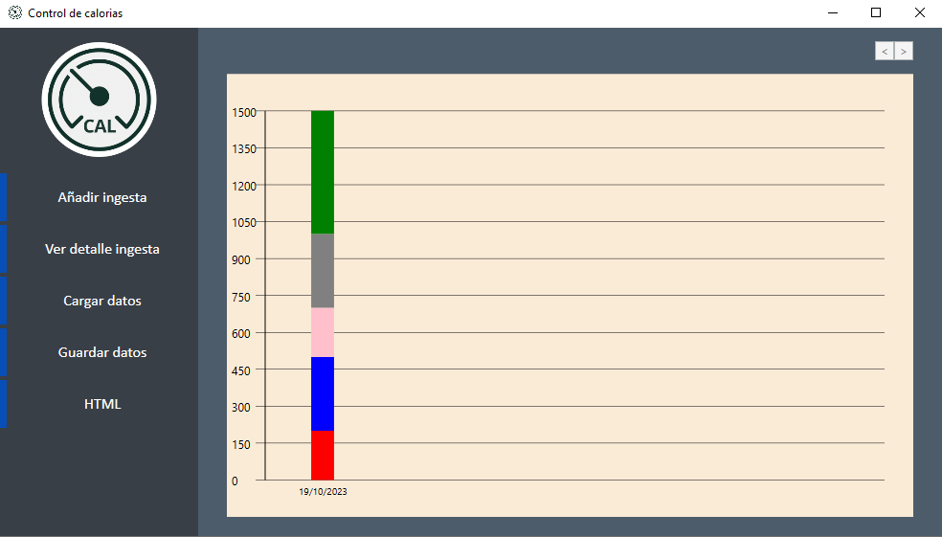Select the gray bar segment
The height and width of the screenshot is (537, 942).
(x=323, y=271)
